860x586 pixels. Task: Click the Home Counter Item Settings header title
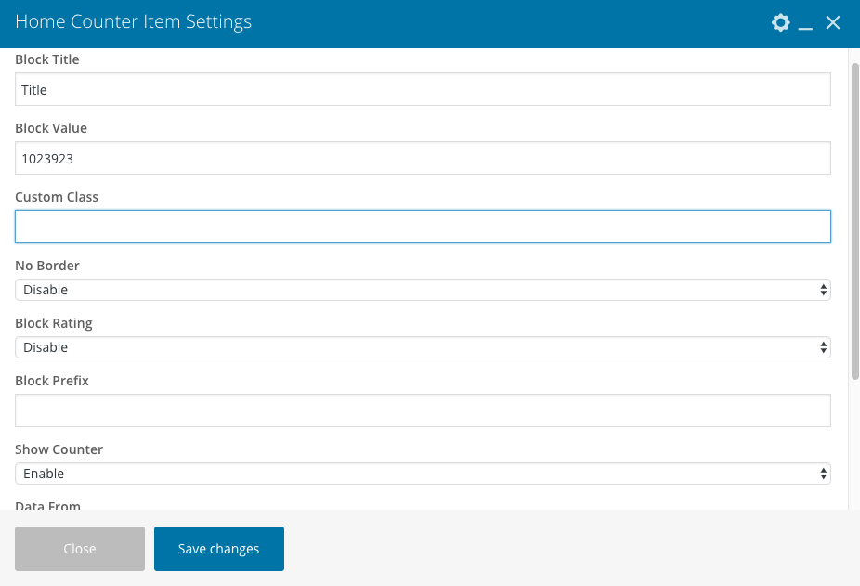coord(133,21)
